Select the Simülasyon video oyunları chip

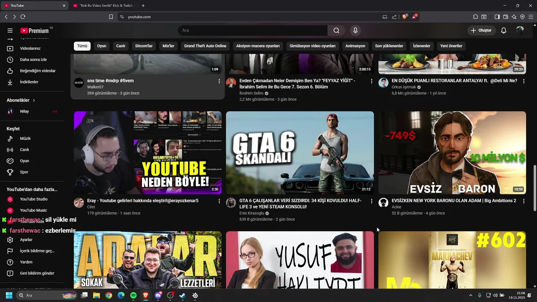pos(313,46)
